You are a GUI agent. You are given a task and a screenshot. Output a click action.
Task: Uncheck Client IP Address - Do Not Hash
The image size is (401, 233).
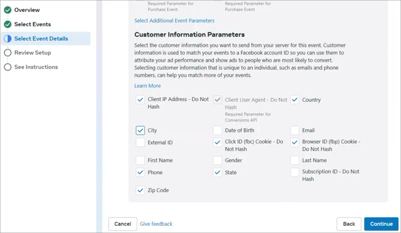[140, 100]
